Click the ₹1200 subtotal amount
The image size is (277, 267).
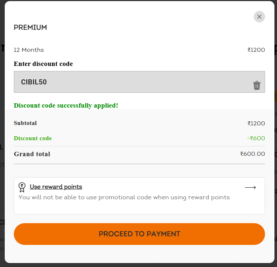[x=256, y=124]
